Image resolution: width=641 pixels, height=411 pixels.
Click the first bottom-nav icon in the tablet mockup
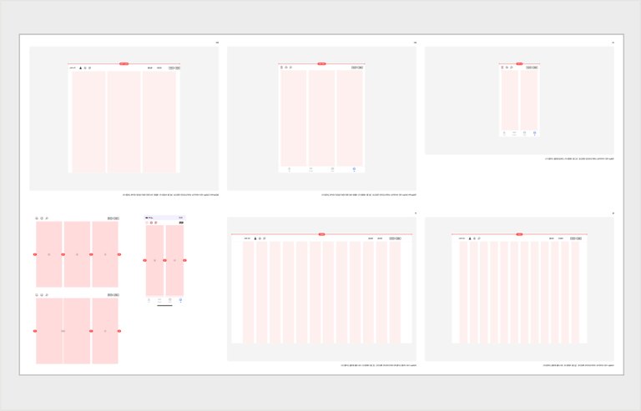pyautogui.click(x=290, y=169)
